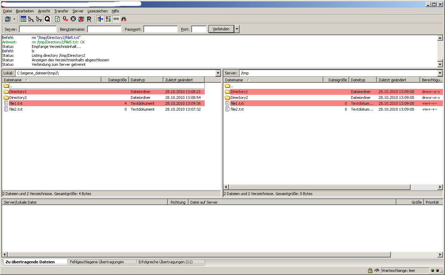Screen dimensions: 445x275
Task: Click the speed limit status icon
Action: click(377, 271)
